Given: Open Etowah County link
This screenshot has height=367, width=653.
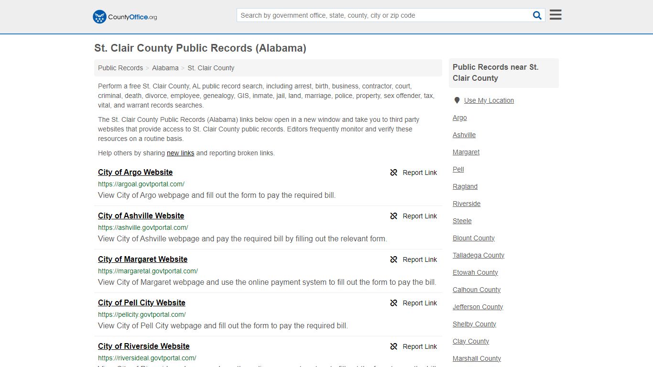Looking at the screenshot, I should click(x=475, y=272).
